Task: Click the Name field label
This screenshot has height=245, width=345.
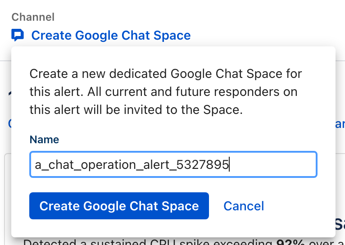Action: [44, 140]
